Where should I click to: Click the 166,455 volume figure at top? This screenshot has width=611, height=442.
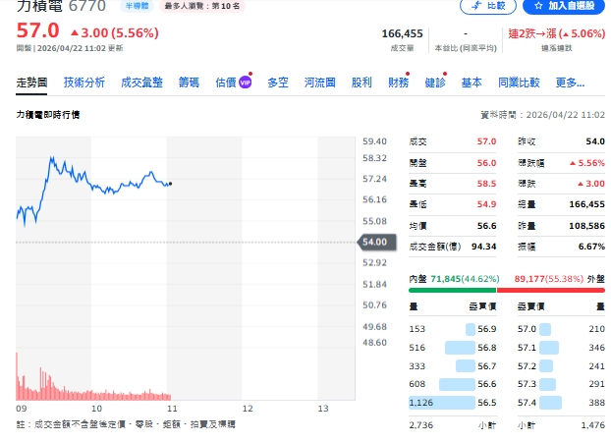tap(402, 34)
